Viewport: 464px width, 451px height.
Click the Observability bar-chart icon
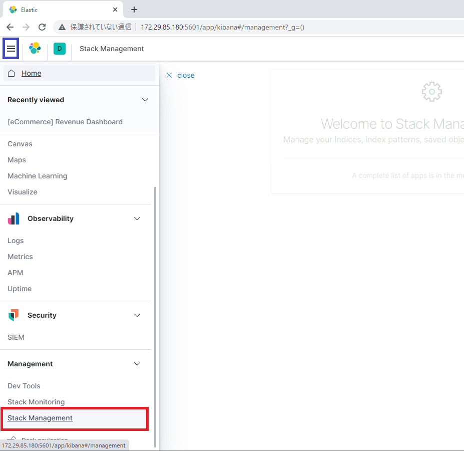click(x=14, y=218)
